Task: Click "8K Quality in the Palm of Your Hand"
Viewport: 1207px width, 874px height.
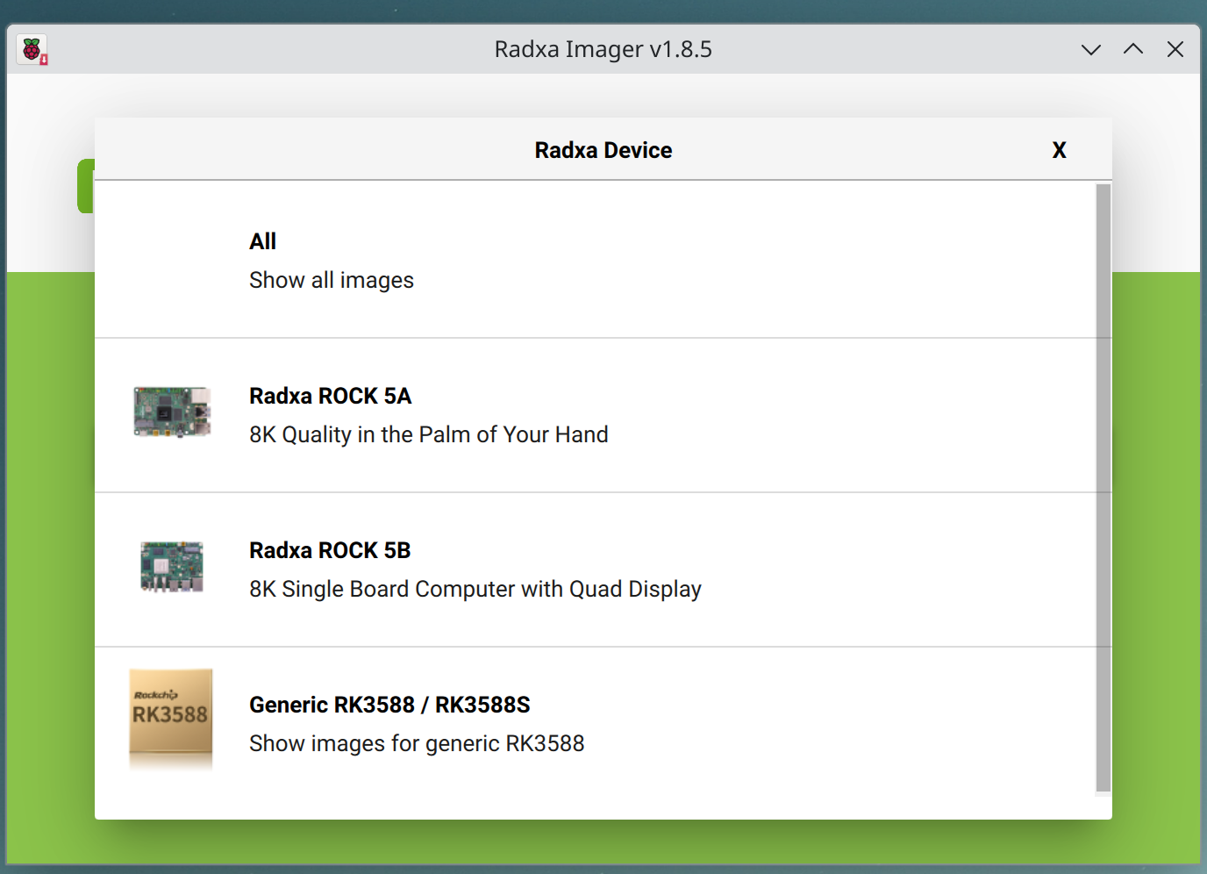Action: pyautogui.click(x=428, y=434)
